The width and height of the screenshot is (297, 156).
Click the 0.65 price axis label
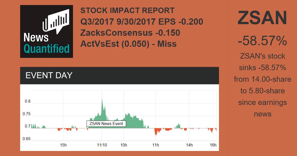click(26, 139)
